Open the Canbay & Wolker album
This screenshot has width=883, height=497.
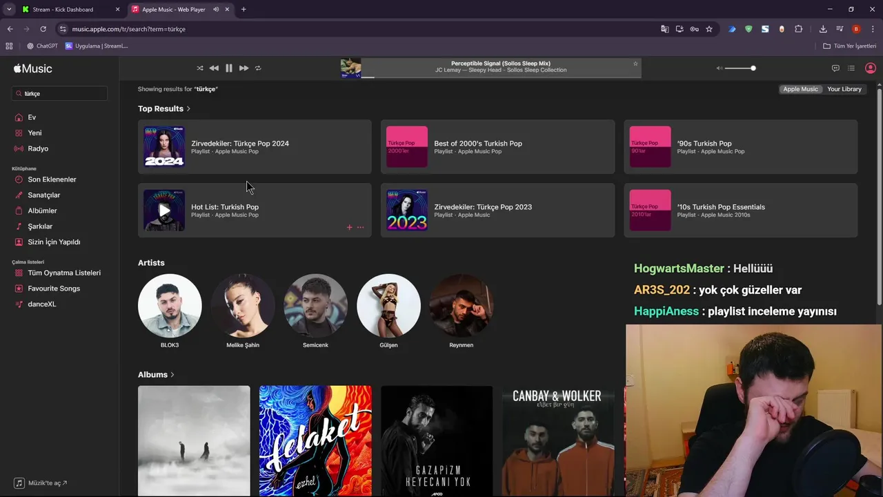(558, 441)
